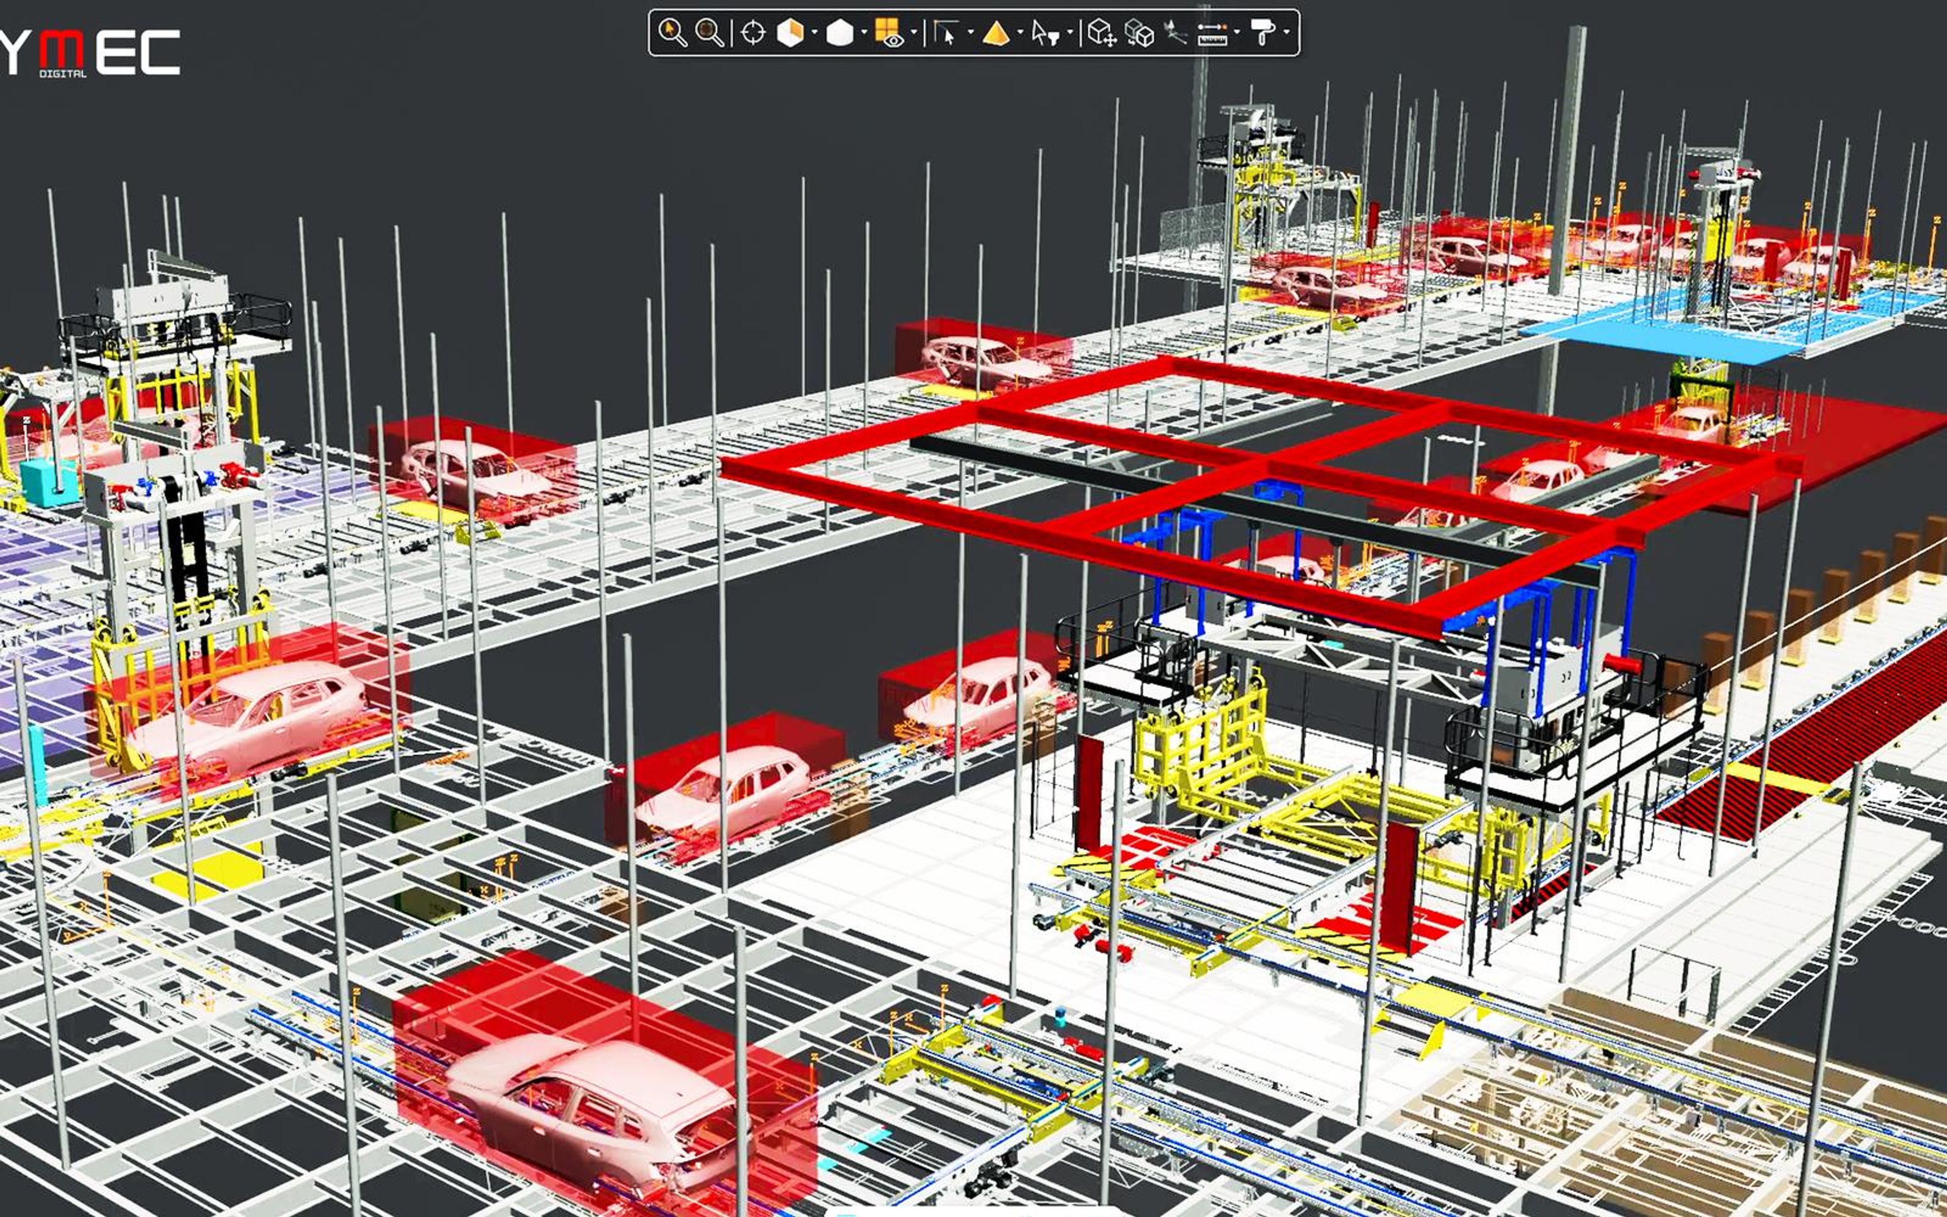Select the Zoom to Selection magnifier tool
The height and width of the screenshot is (1217, 1947).
click(672, 32)
